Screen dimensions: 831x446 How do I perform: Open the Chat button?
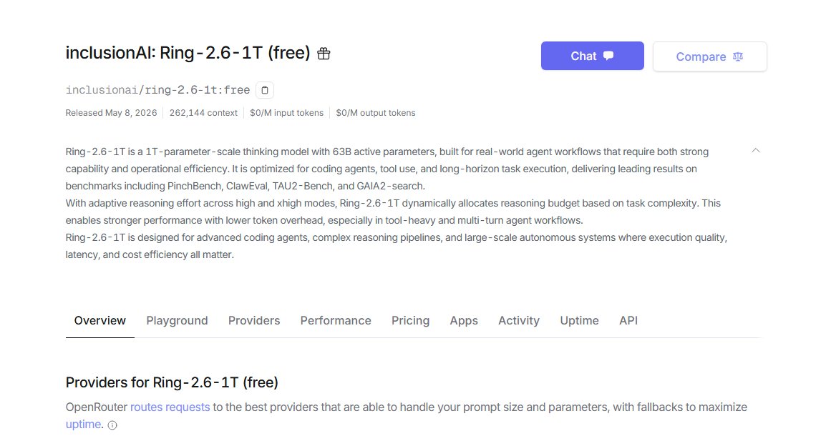click(x=593, y=56)
